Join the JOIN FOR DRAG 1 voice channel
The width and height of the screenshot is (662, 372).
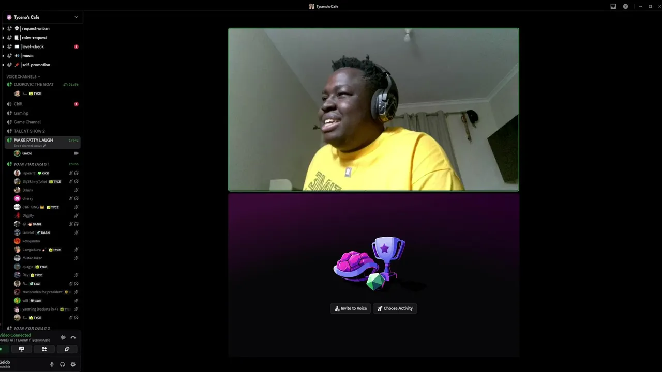42,164
